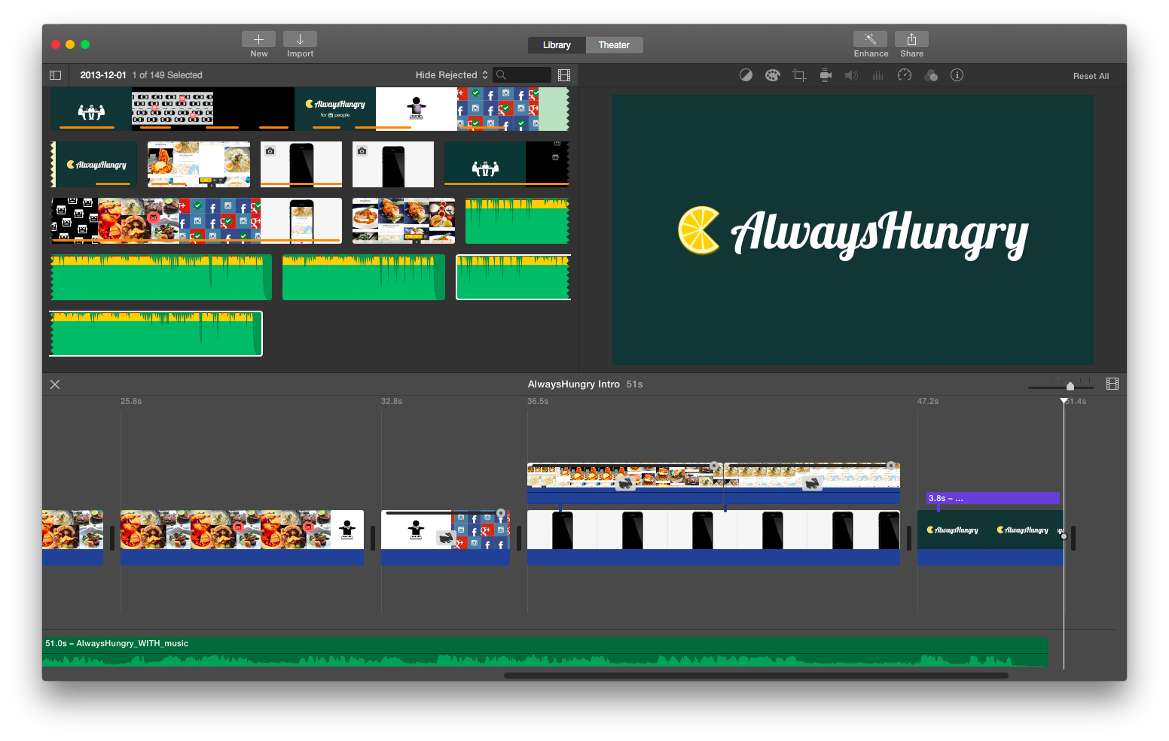This screenshot has height=741, width=1169.
Task: Click transition marker before the phones clip
Action: [518, 537]
